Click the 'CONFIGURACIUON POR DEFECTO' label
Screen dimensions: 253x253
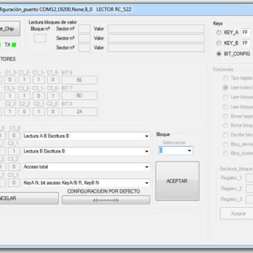click(103, 191)
